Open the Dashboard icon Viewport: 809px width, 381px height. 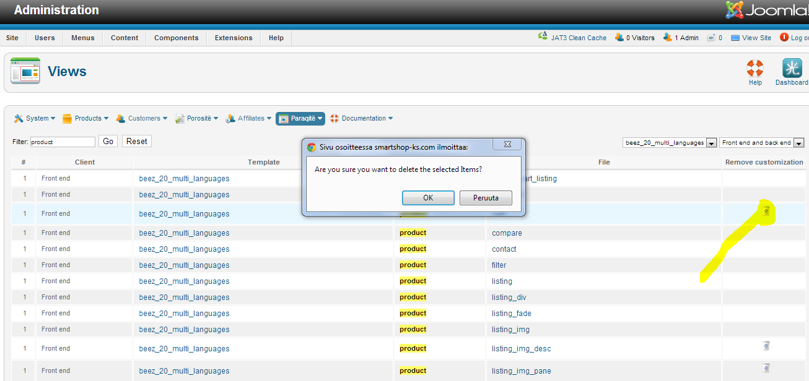792,68
